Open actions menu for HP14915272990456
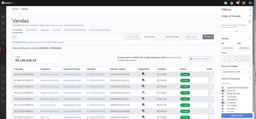 coord(210,74)
